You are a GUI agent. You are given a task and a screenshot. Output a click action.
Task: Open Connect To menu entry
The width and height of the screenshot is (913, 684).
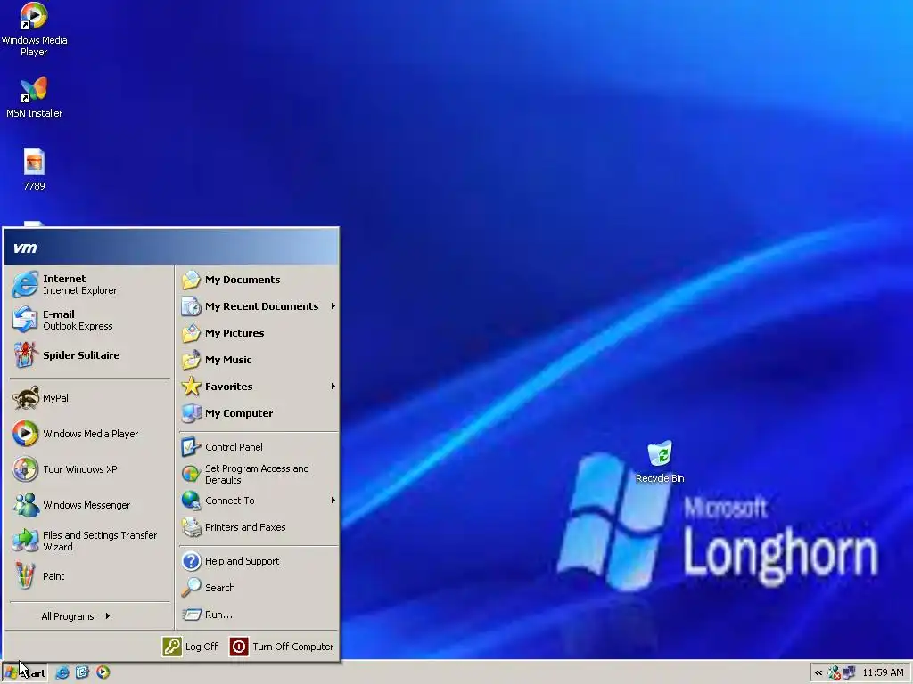pyautogui.click(x=259, y=501)
